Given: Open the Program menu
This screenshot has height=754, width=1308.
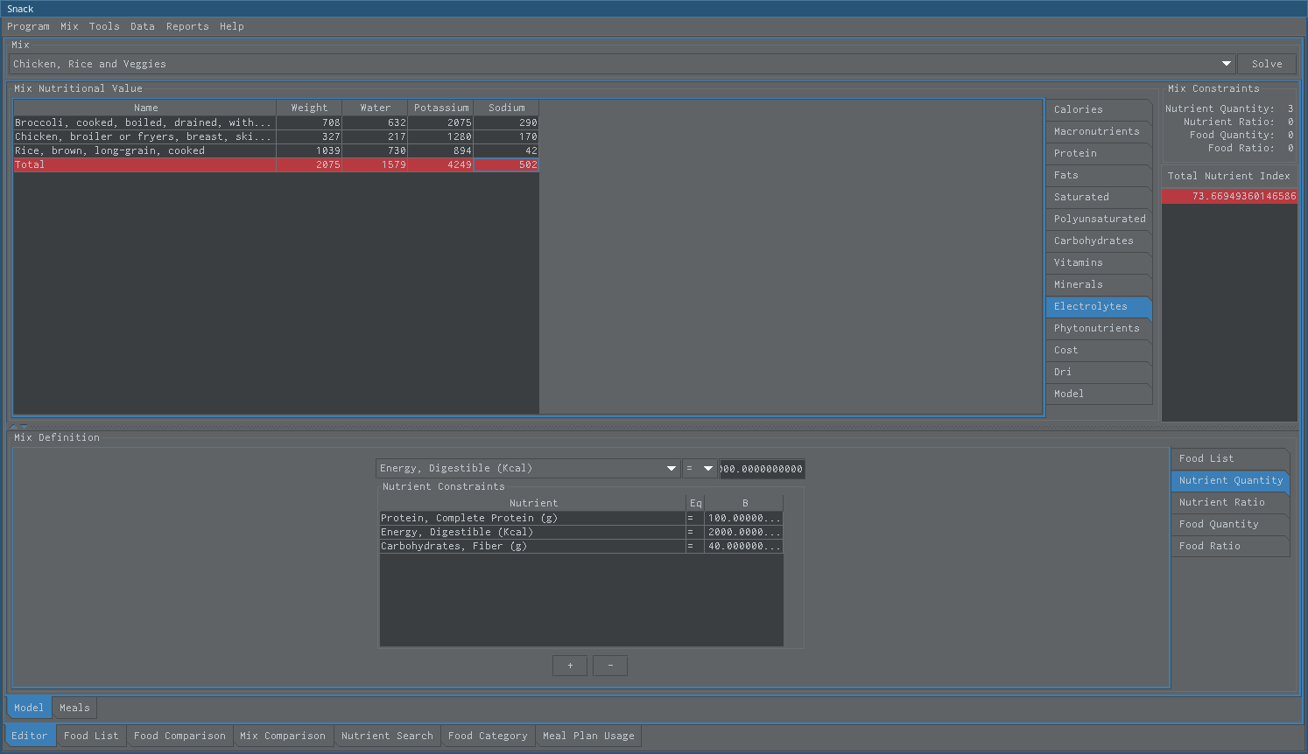Looking at the screenshot, I should coord(28,26).
